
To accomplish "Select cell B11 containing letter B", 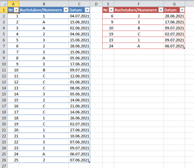I will (44, 70).
